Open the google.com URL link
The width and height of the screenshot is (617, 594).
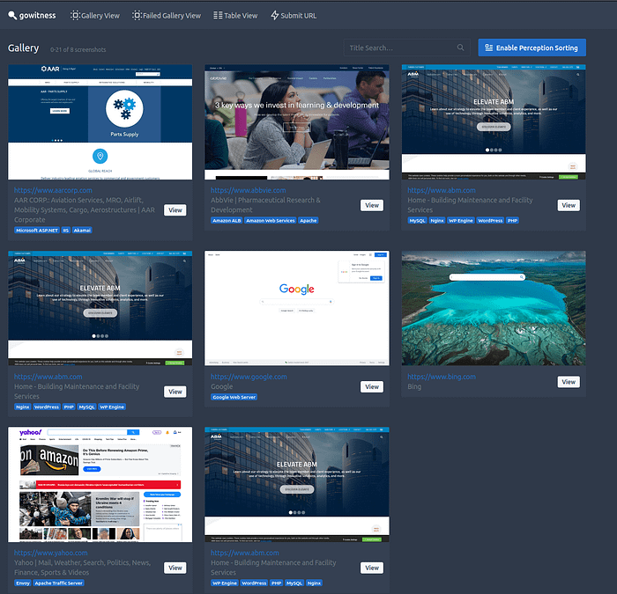tap(249, 377)
